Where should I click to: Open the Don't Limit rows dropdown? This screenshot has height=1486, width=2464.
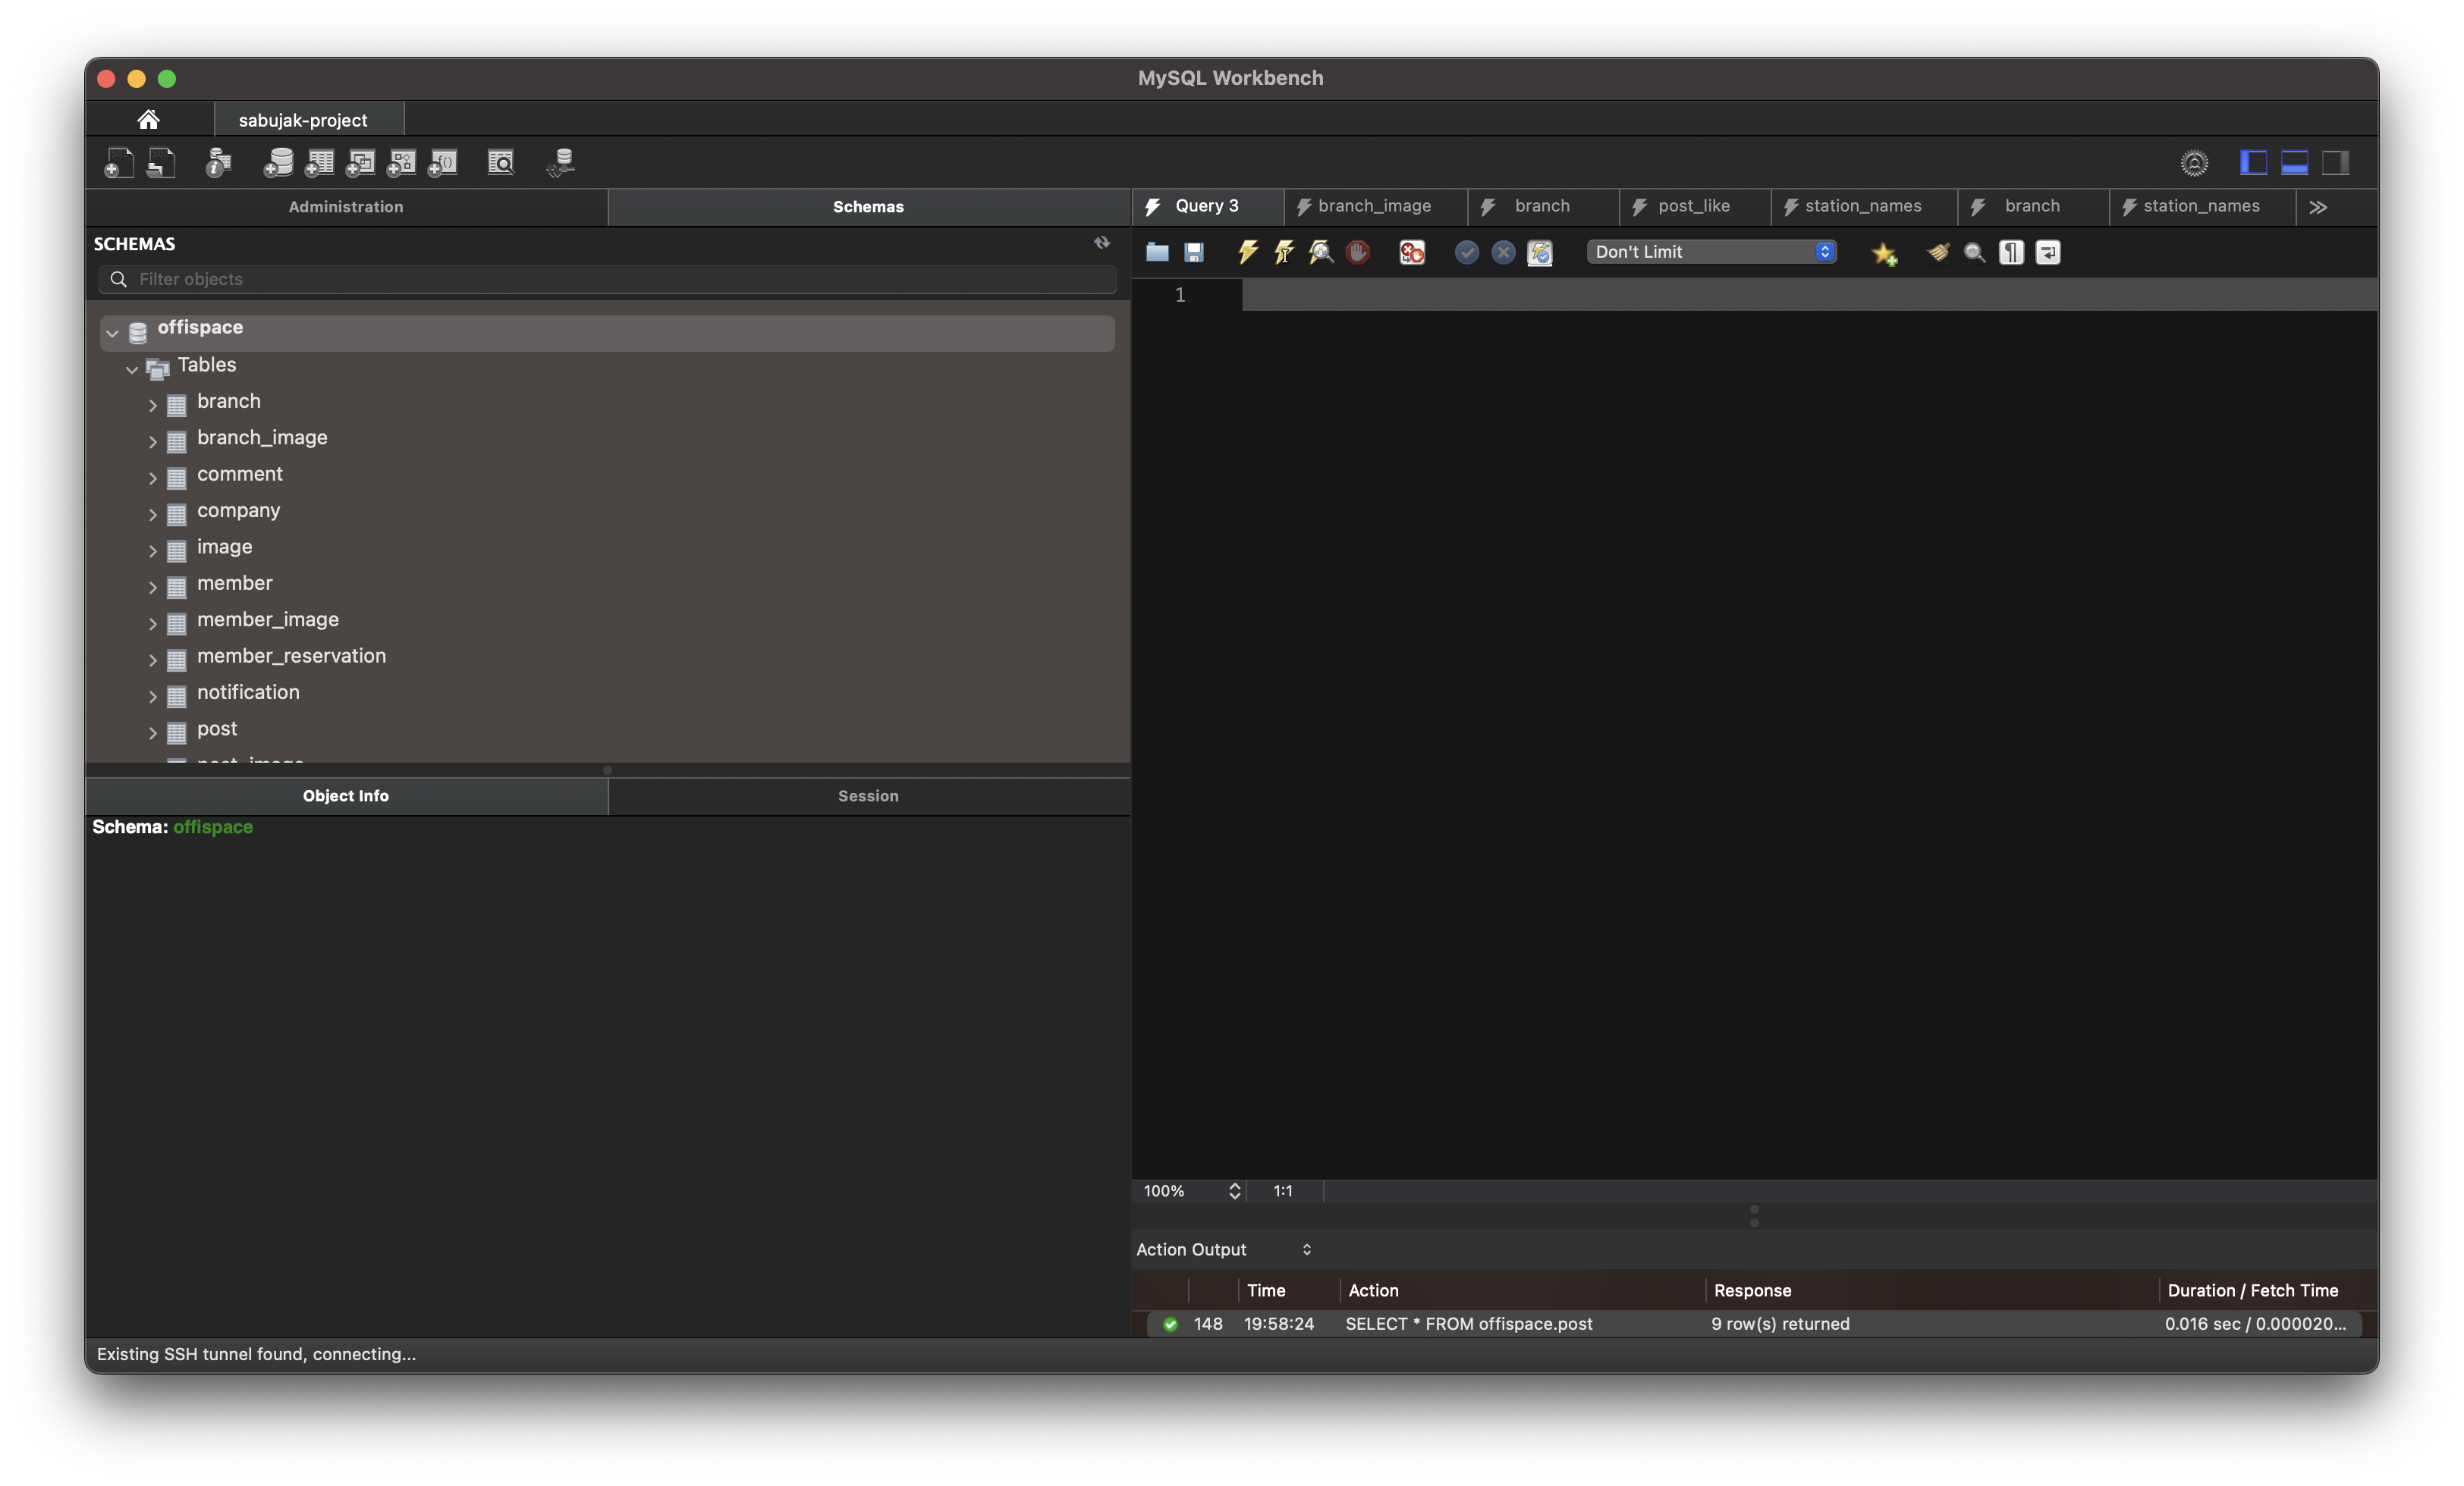pos(1712,252)
